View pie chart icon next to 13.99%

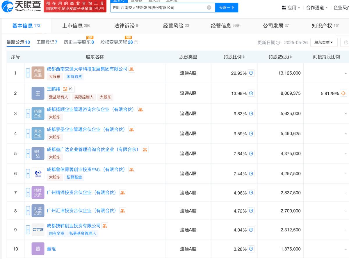[x=251, y=93]
